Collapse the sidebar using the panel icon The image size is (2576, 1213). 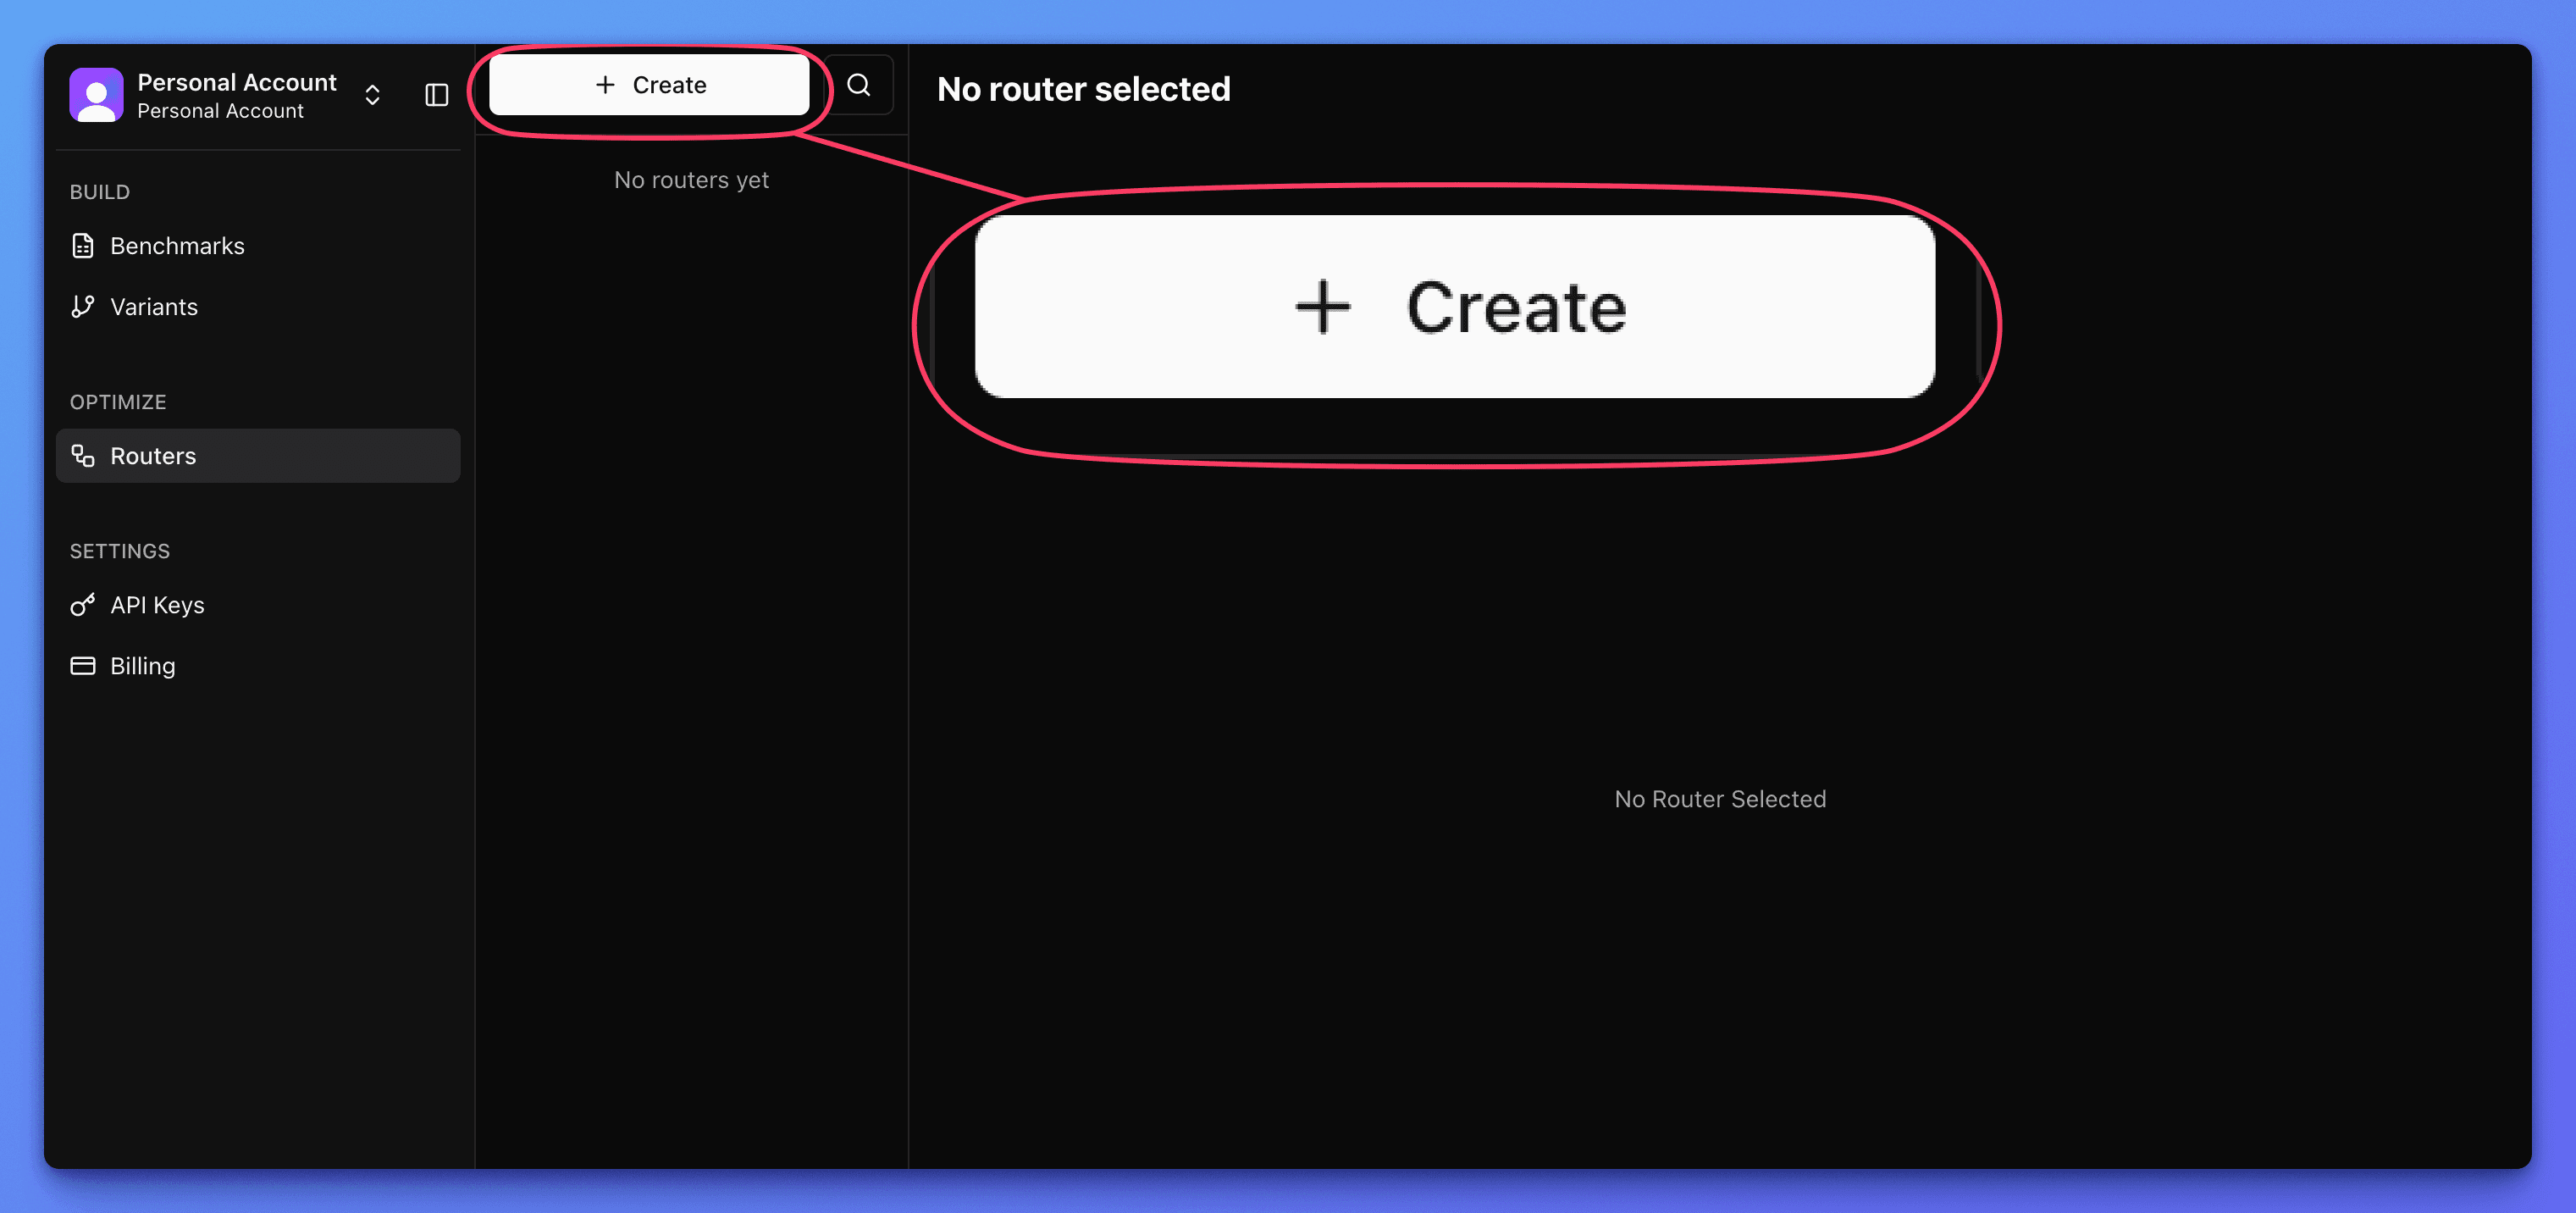(x=436, y=95)
